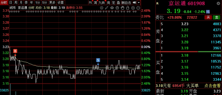The width and height of the screenshot is (222, 95).
Task: Open stock settings gear at top right
Action: [218, 3]
